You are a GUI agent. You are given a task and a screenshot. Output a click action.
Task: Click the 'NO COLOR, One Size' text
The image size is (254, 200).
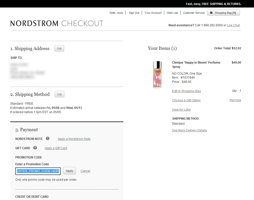pyautogui.click(x=187, y=73)
